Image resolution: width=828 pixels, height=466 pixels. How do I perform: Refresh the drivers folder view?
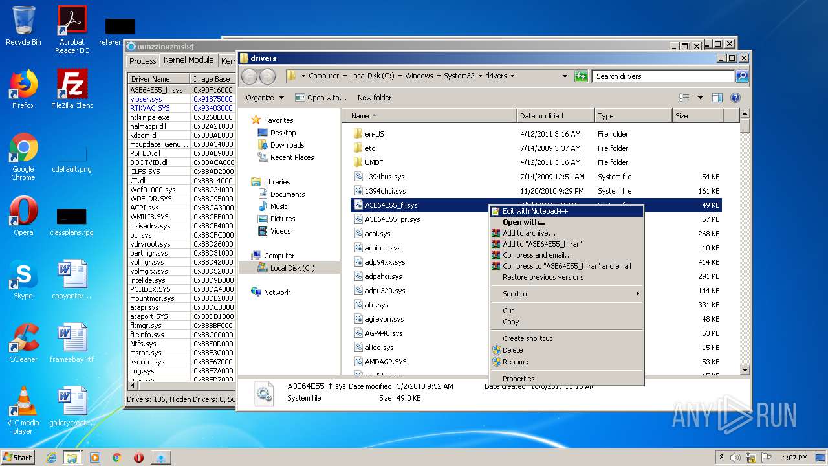580,76
